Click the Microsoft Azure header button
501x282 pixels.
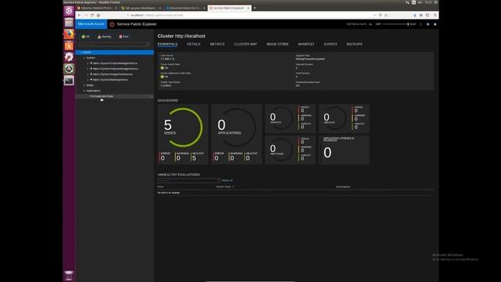(91, 24)
